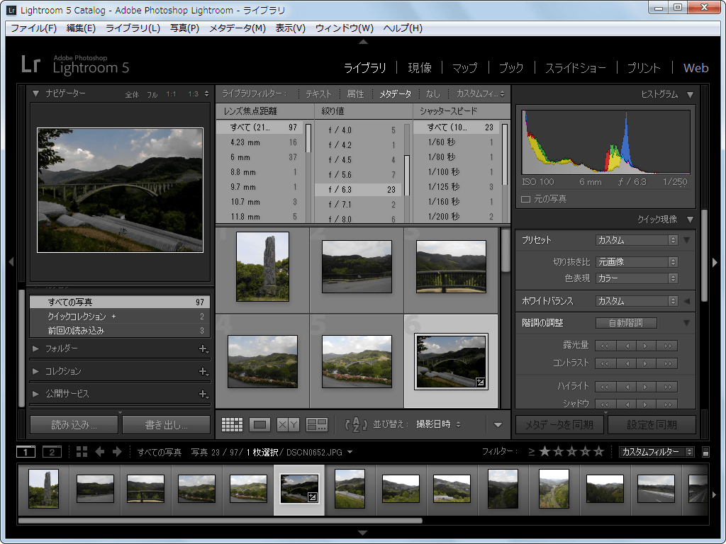The width and height of the screenshot is (726, 544).
Task: Click aperture column scrollbar
Action: point(407,175)
